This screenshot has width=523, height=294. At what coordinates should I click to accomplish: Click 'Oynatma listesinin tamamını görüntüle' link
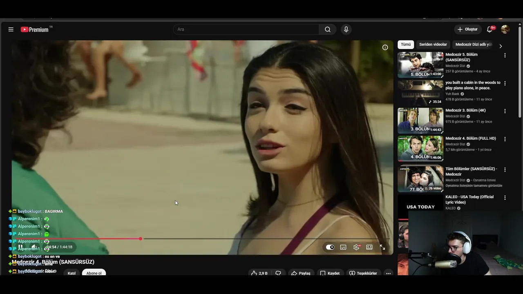click(474, 186)
